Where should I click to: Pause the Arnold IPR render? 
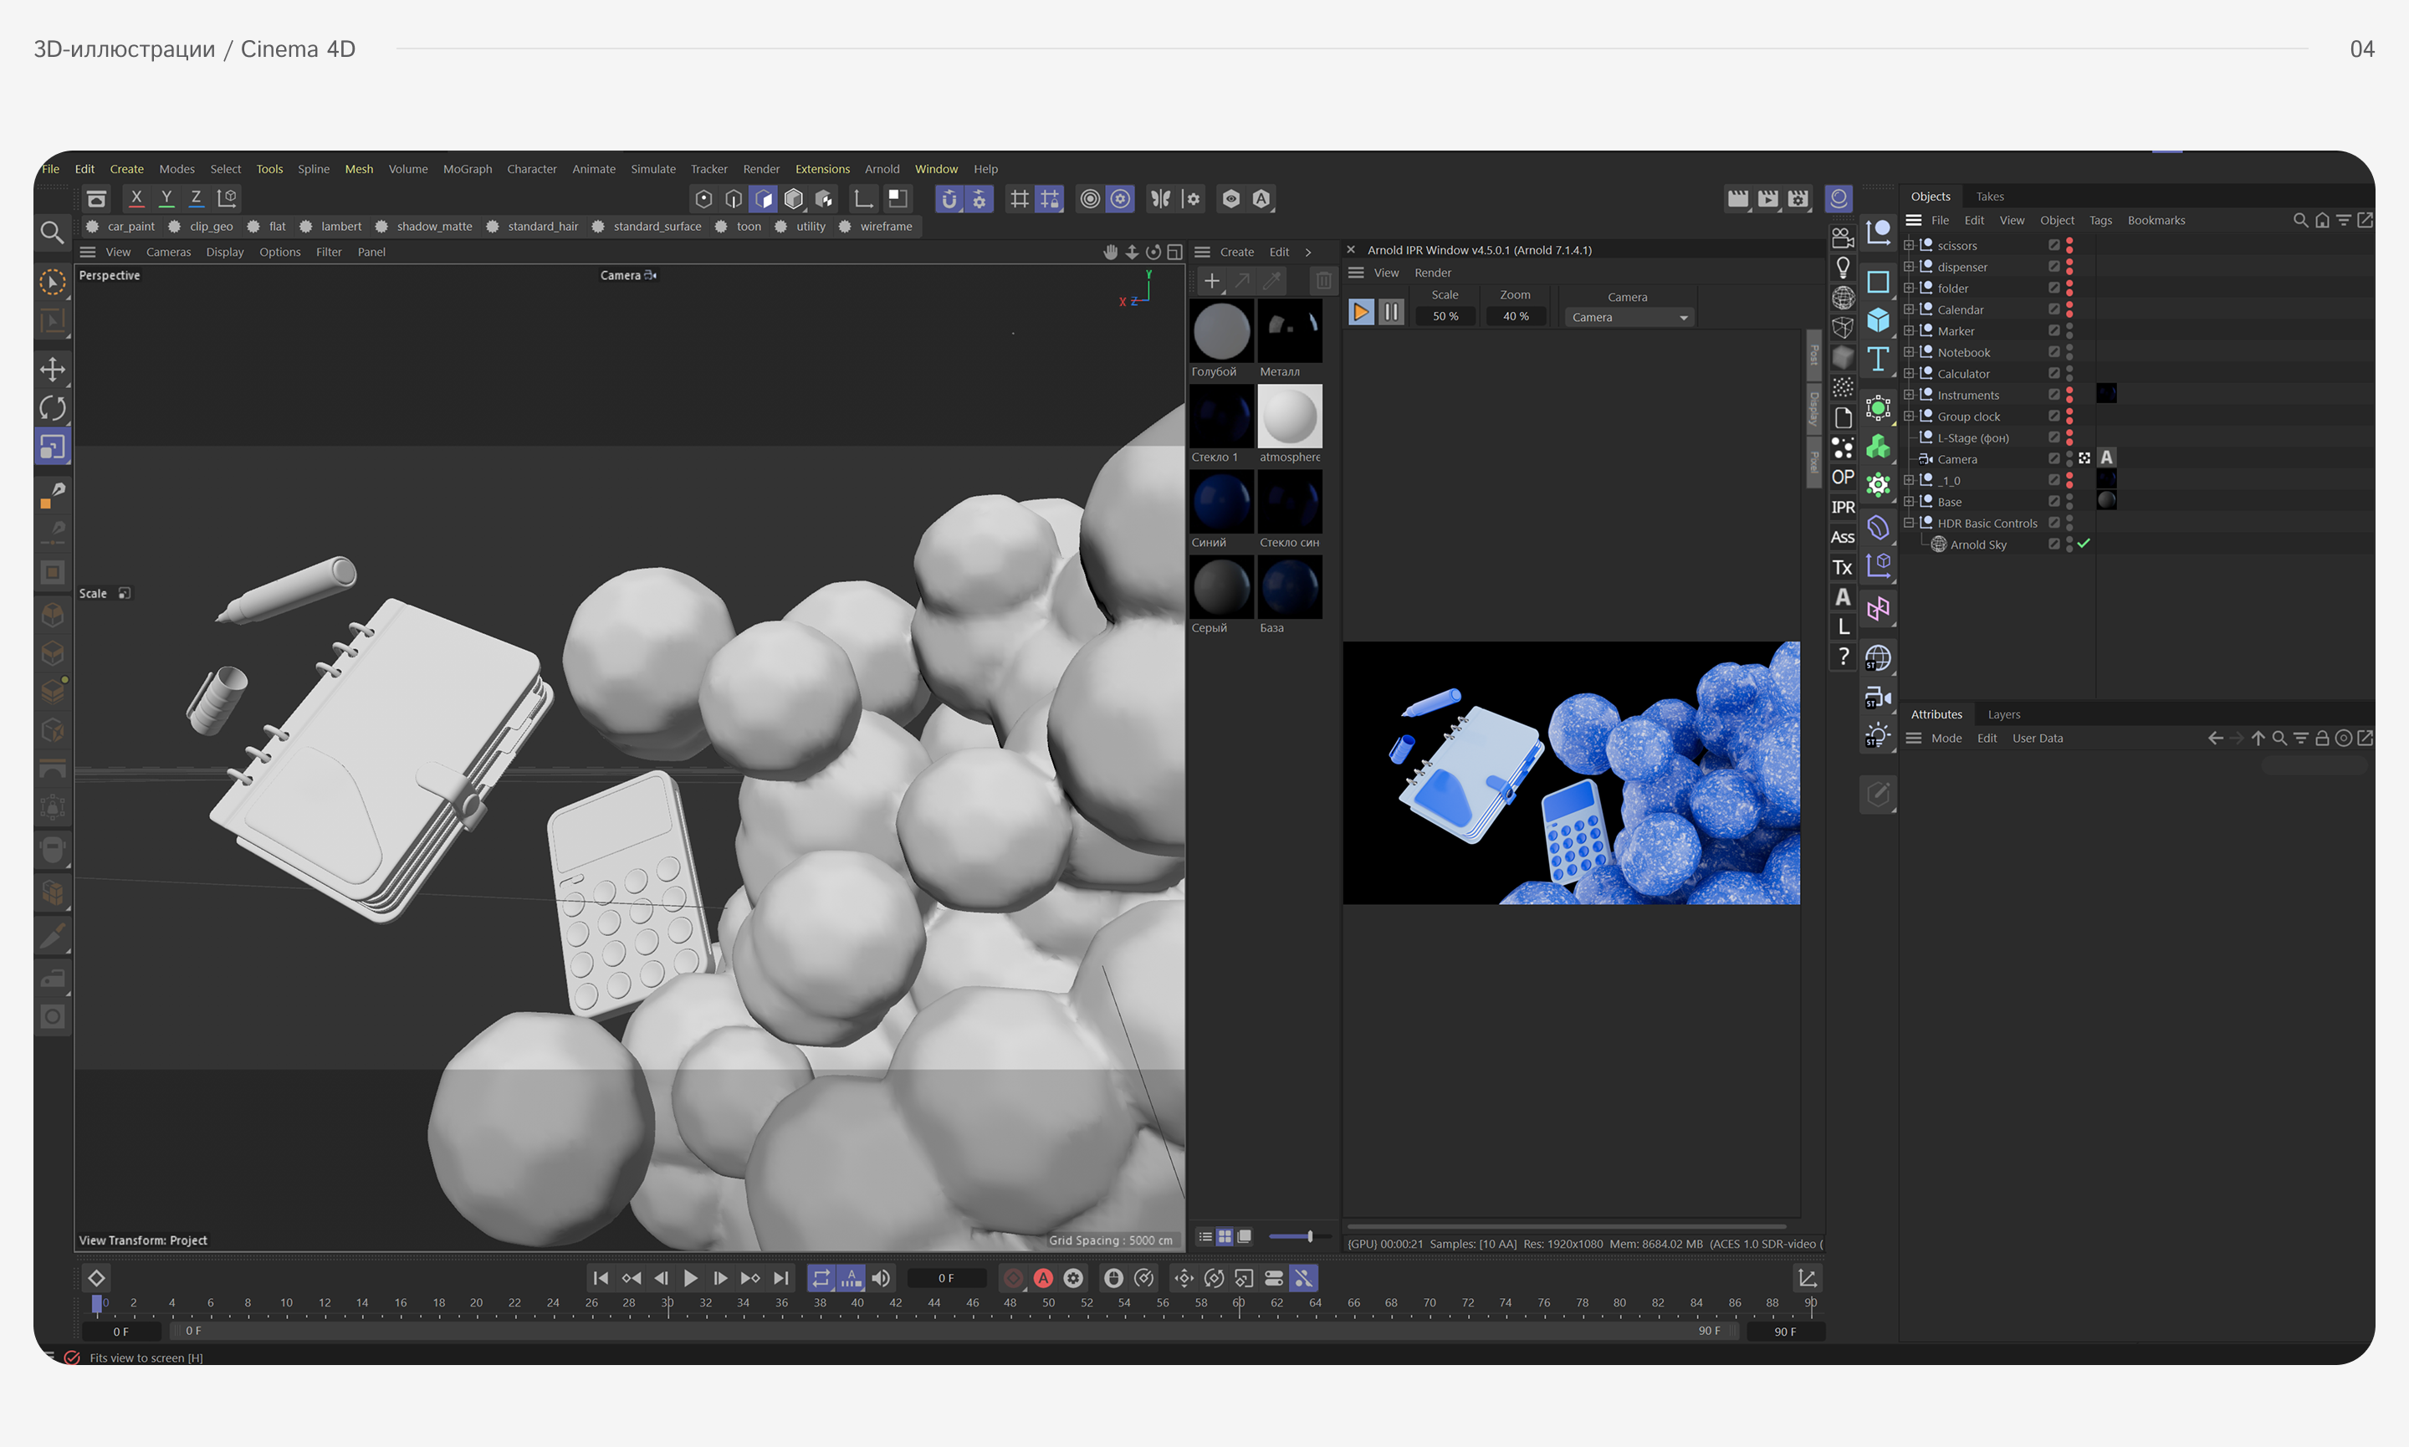(x=1391, y=312)
